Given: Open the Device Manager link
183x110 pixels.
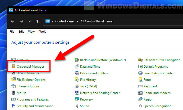Looking at the screenshot, I should (x=28, y=73).
